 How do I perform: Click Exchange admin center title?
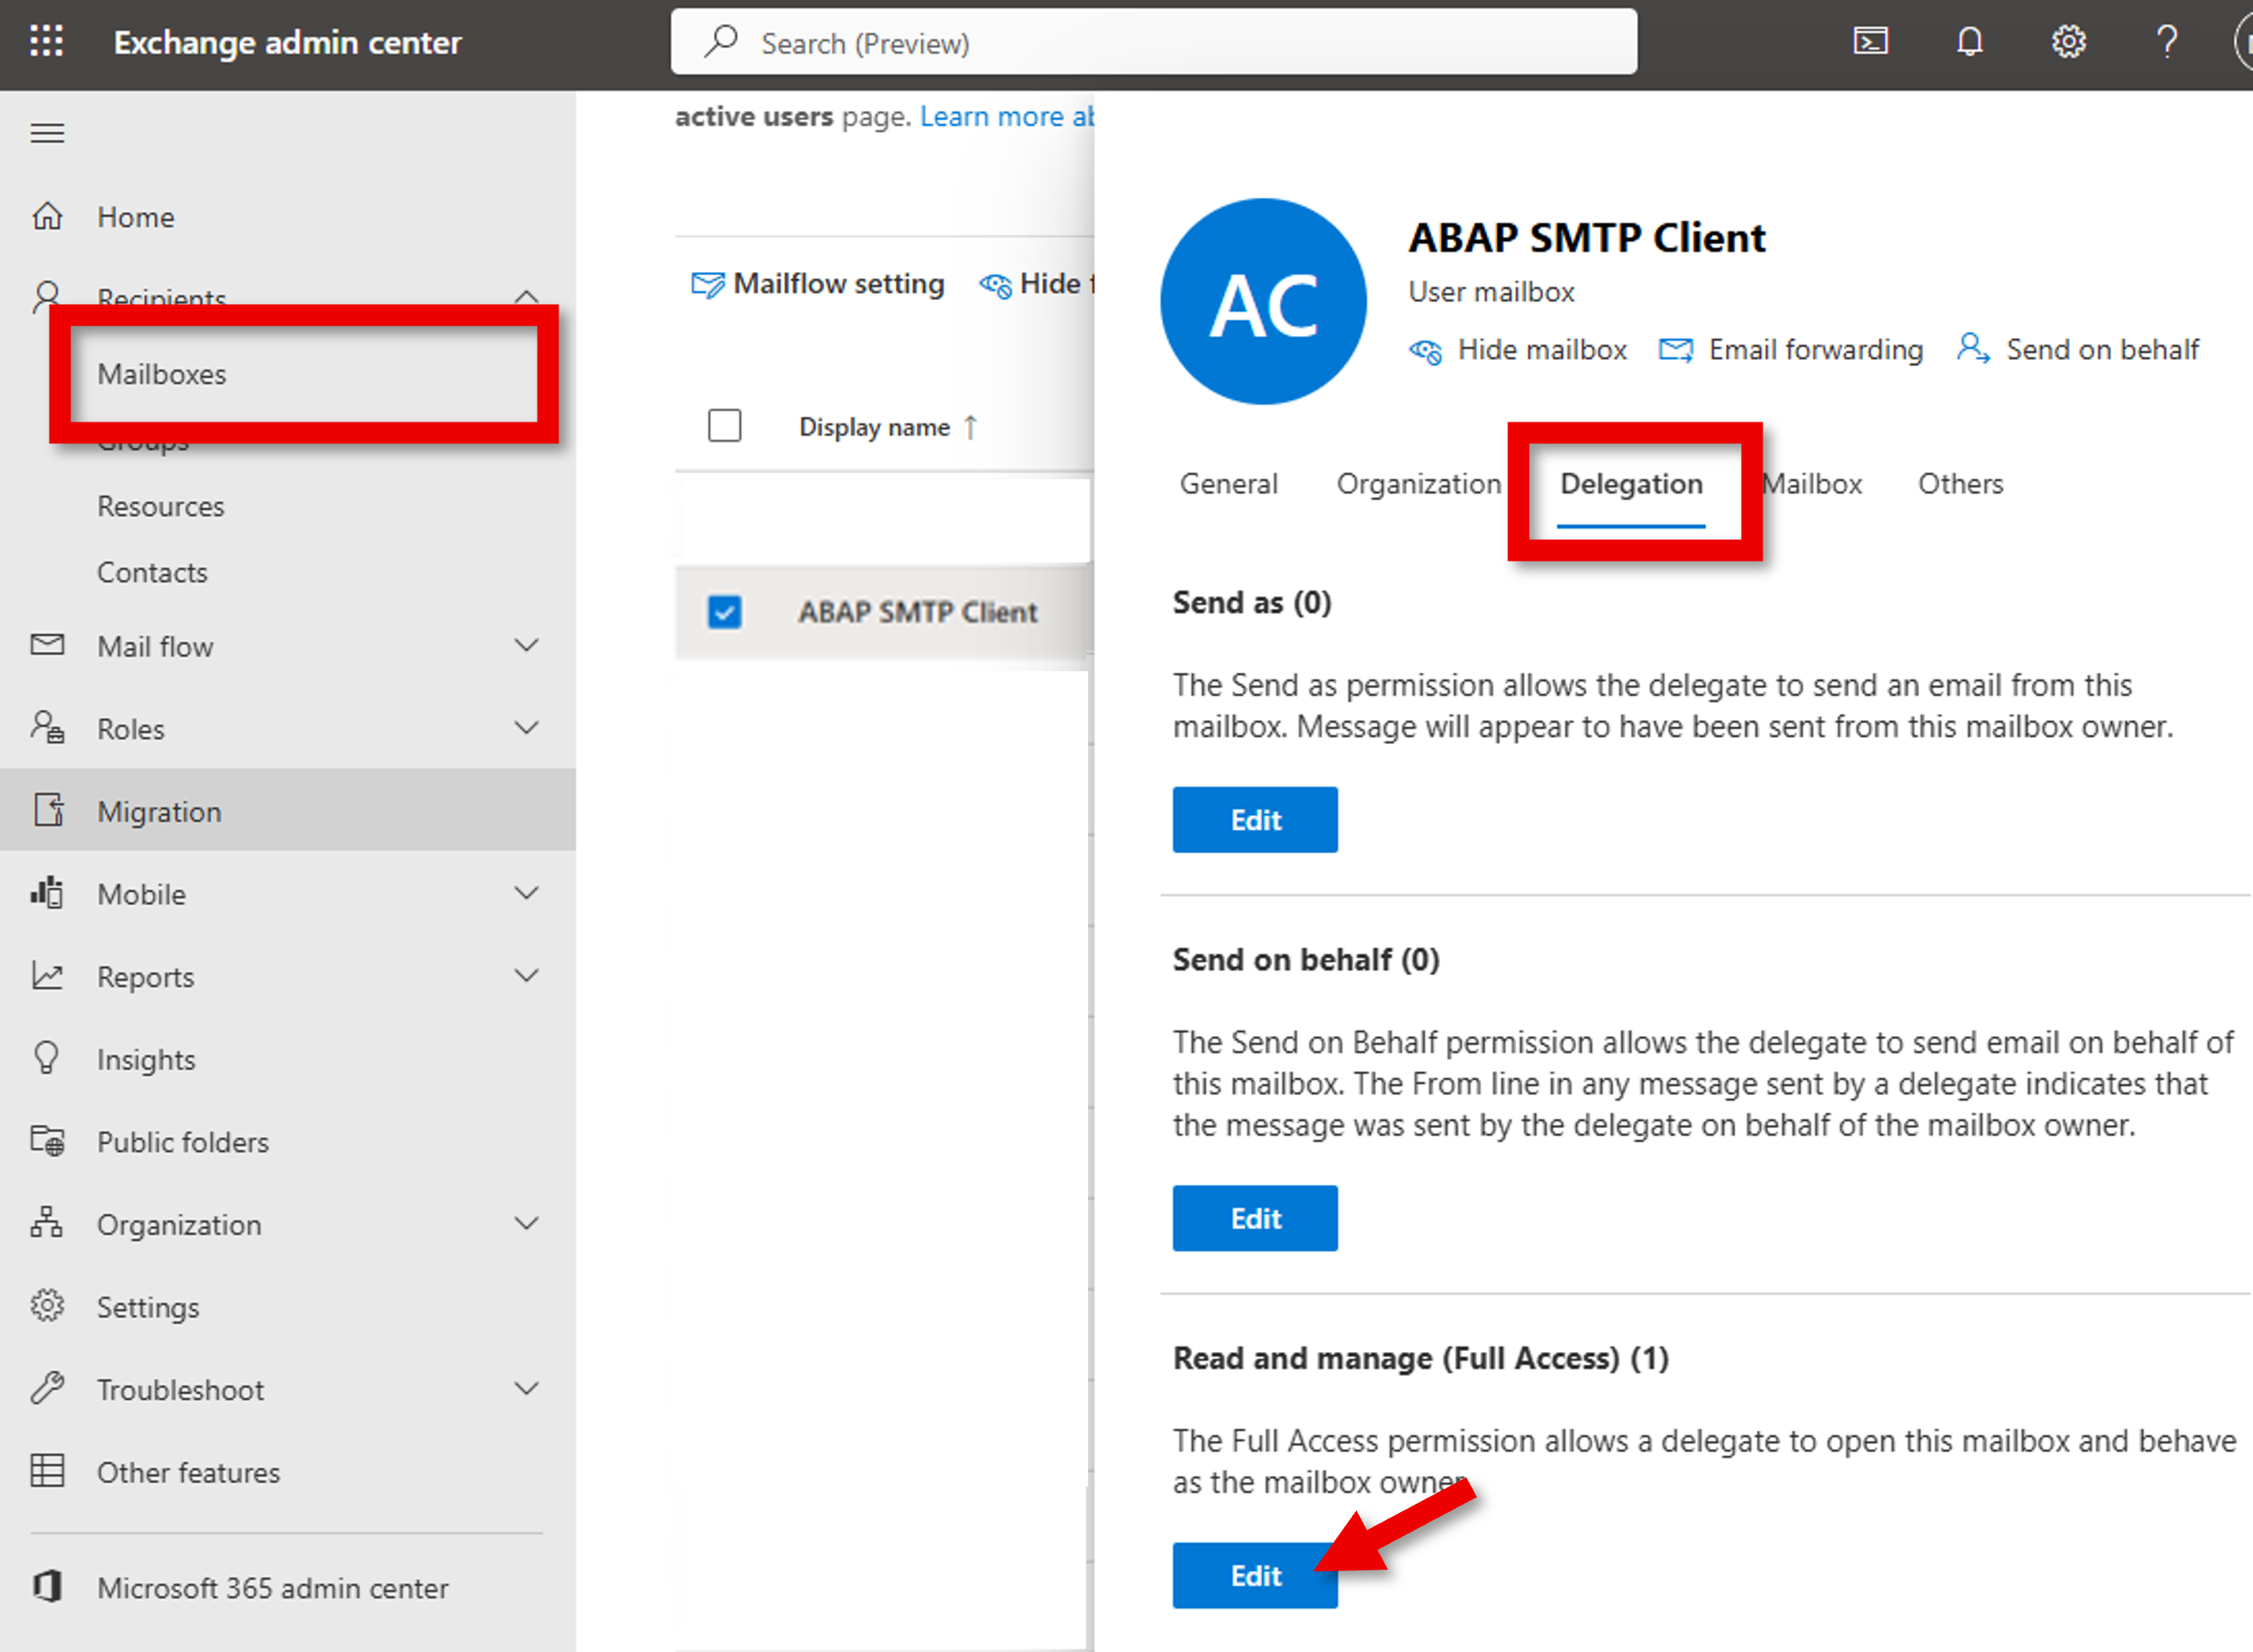(x=287, y=43)
